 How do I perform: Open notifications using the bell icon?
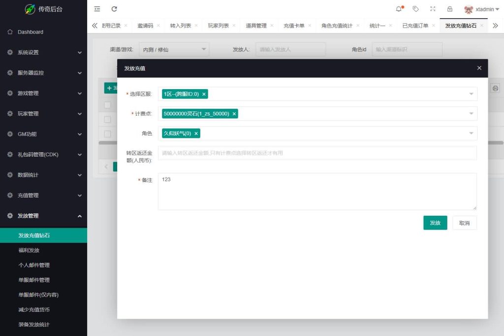[x=398, y=9]
